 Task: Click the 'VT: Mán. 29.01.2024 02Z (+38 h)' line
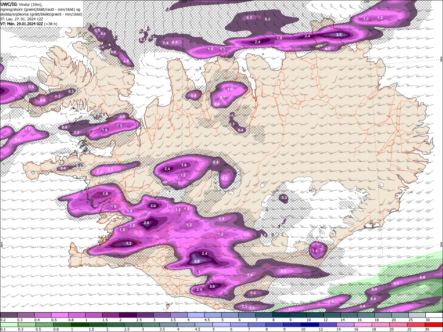click(x=29, y=24)
